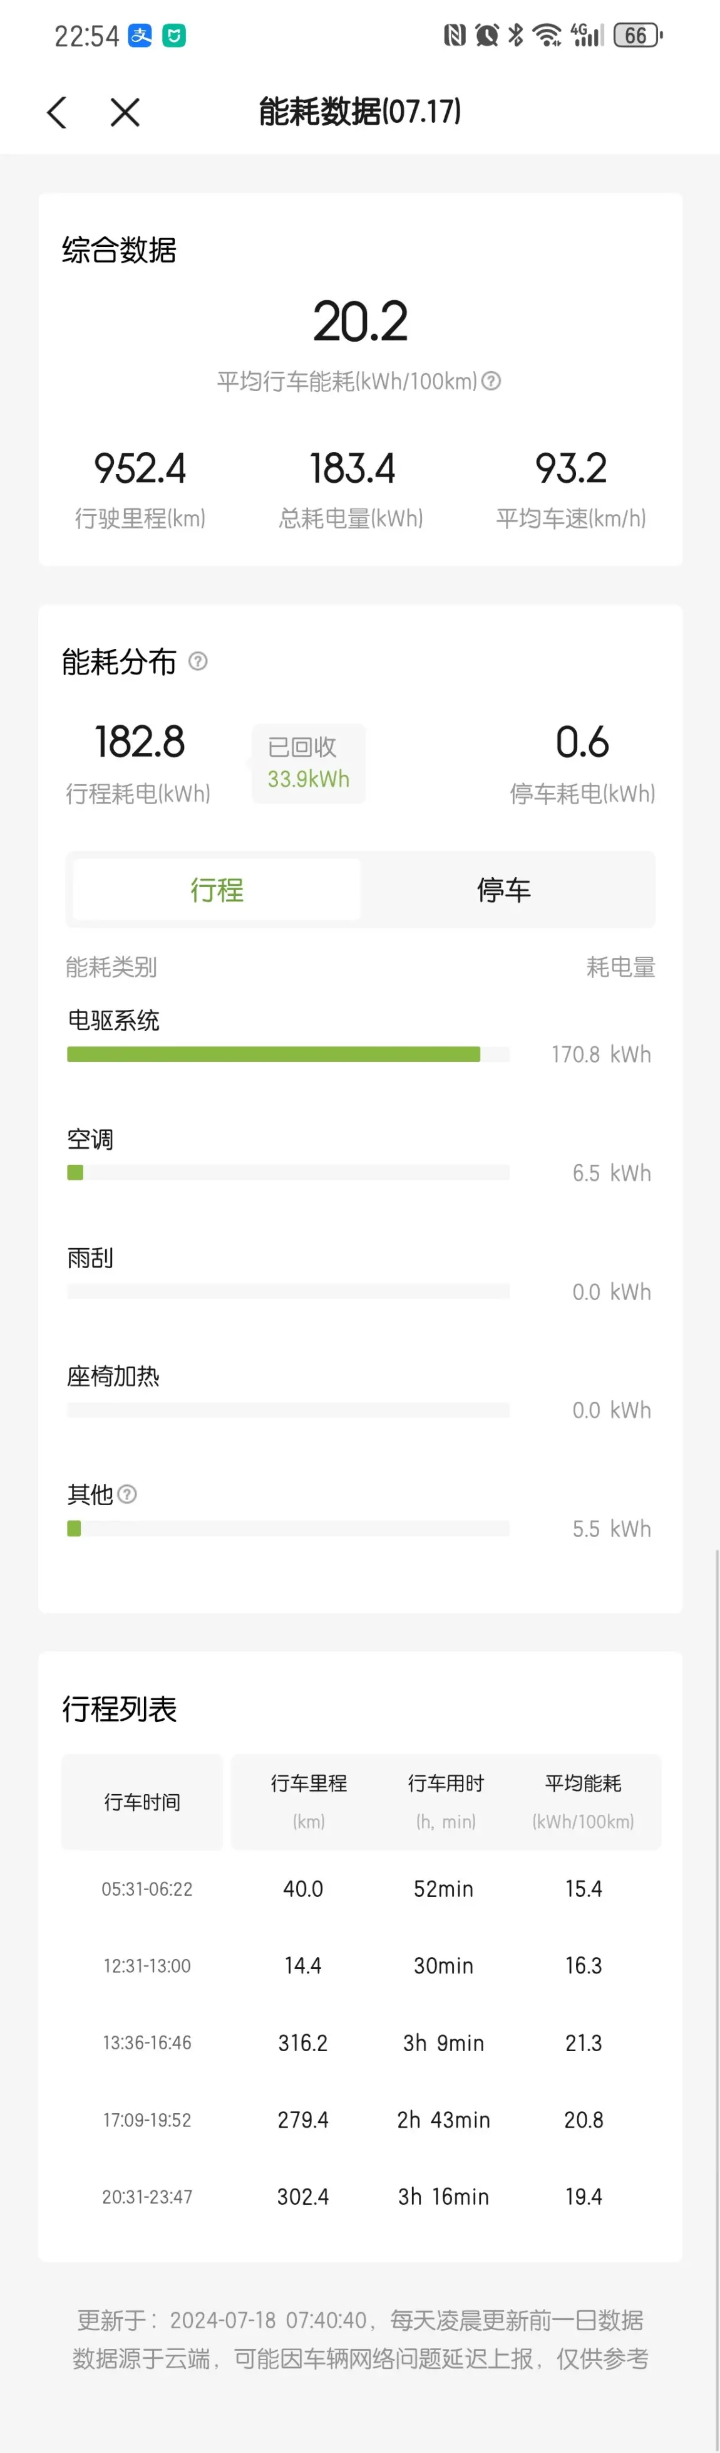Tap the Bluetooth status icon
Image resolution: width=720 pixels, height=2453 pixels.
click(515, 36)
